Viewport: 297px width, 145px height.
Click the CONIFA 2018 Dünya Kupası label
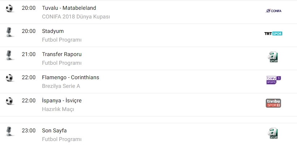coord(76,17)
